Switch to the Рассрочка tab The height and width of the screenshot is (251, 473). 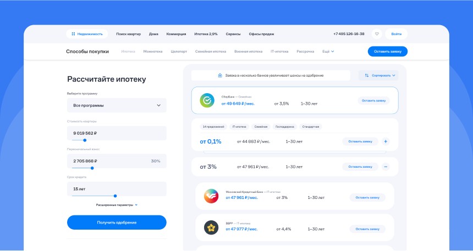305,52
